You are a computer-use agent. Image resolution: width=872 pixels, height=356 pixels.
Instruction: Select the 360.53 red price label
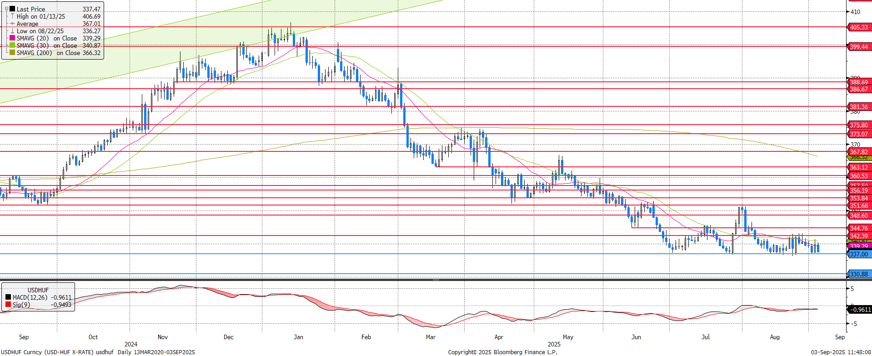tap(859, 176)
